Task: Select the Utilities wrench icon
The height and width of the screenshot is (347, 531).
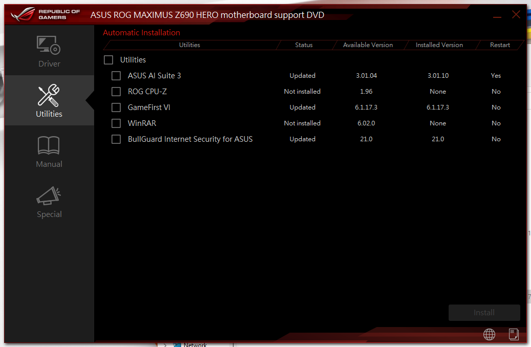Action: pyautogui.click(x=49, y=95)
